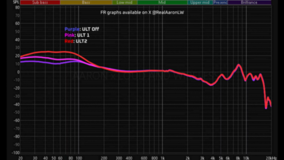The width and height of the screenshot is (284, 160).
Task: Click the 20kHz frequency axis label
Action: (271, 158)
